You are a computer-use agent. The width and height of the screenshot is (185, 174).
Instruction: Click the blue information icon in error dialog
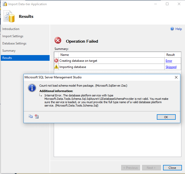(x=32, y=88)
